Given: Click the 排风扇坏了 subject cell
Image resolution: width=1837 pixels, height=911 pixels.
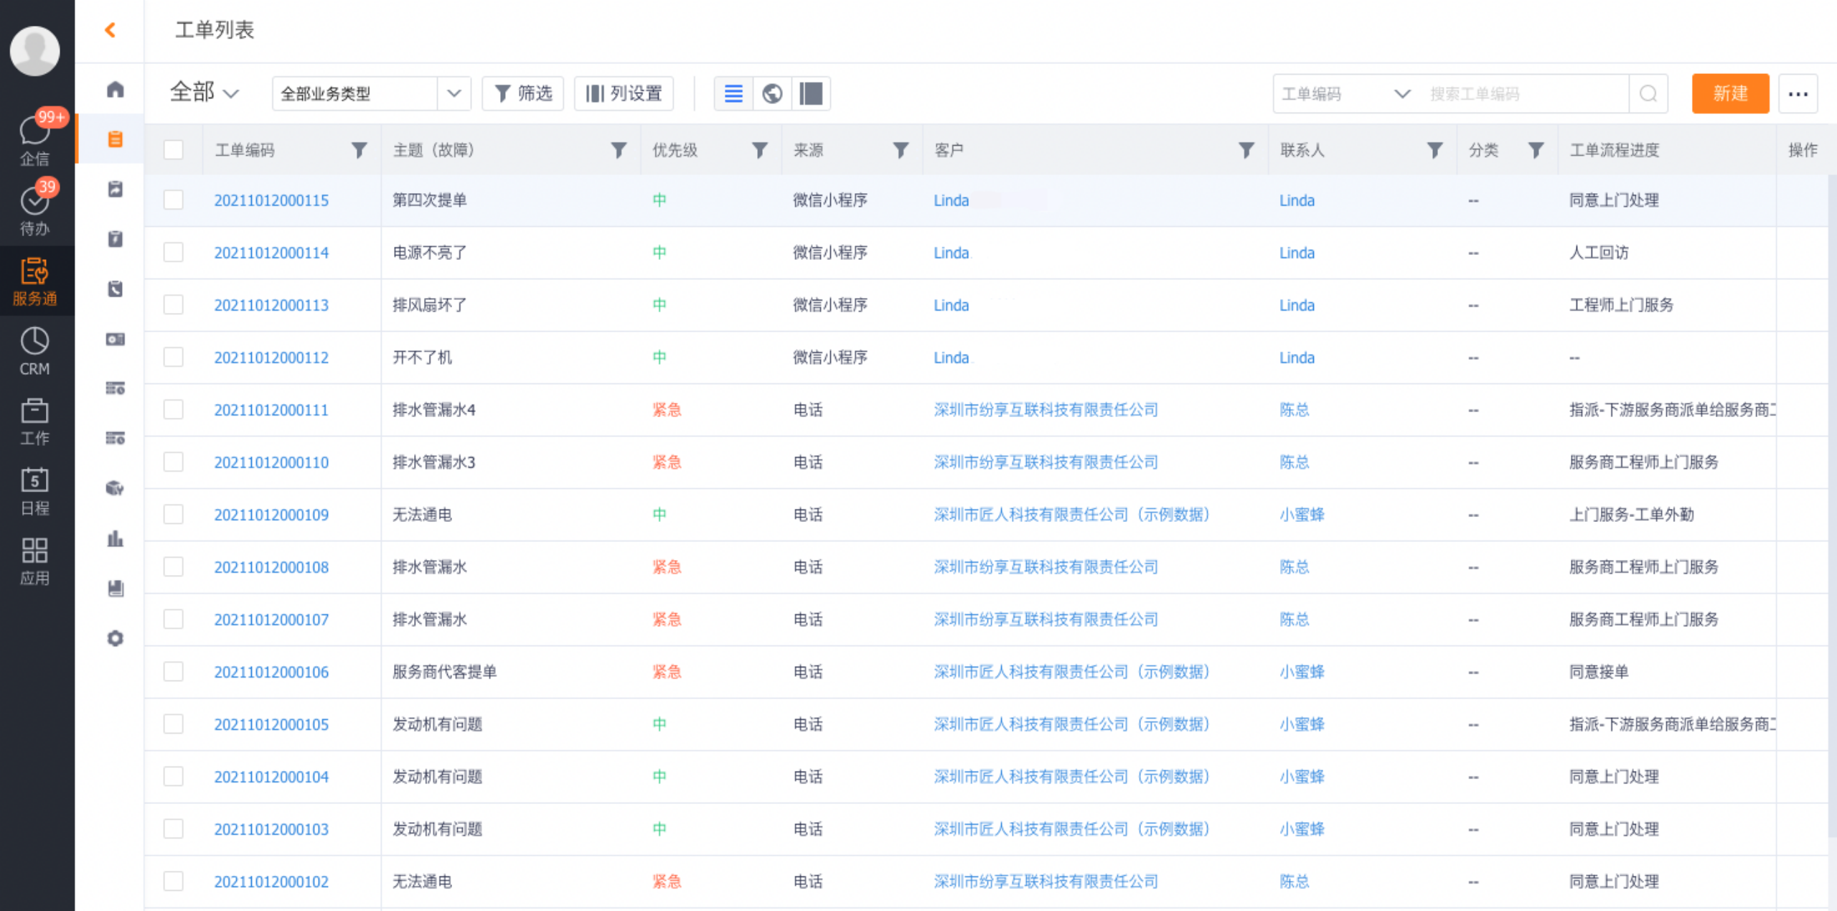Looking at the screenshot, I should 430,305.
